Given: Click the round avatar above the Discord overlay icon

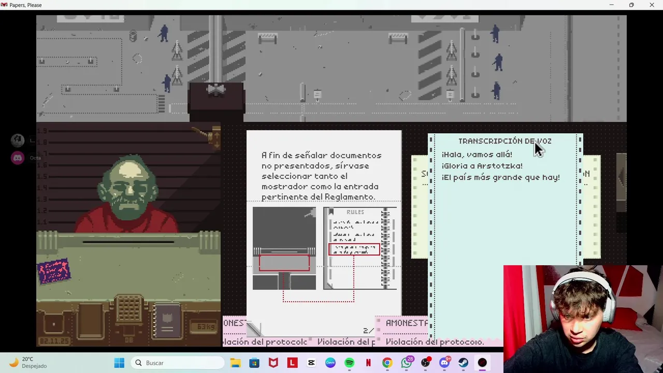Looking at the screenshot, I should [x=18, y=140].
